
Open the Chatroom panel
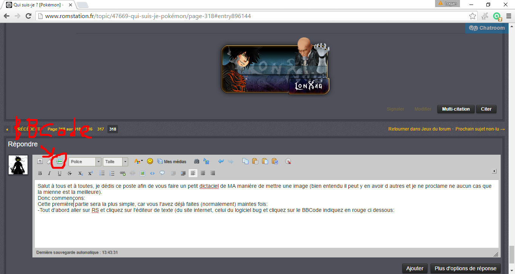(487, 28)
